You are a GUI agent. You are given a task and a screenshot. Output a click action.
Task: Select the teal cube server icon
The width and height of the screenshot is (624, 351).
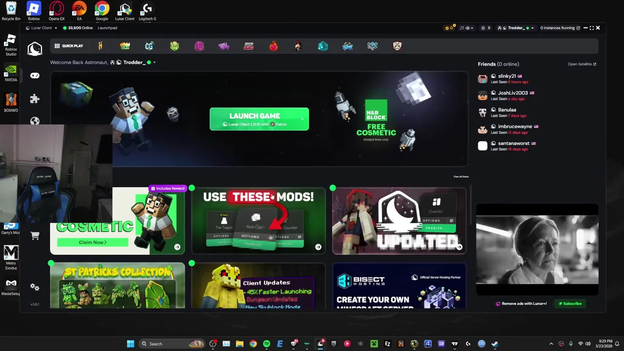coord(323,46)
